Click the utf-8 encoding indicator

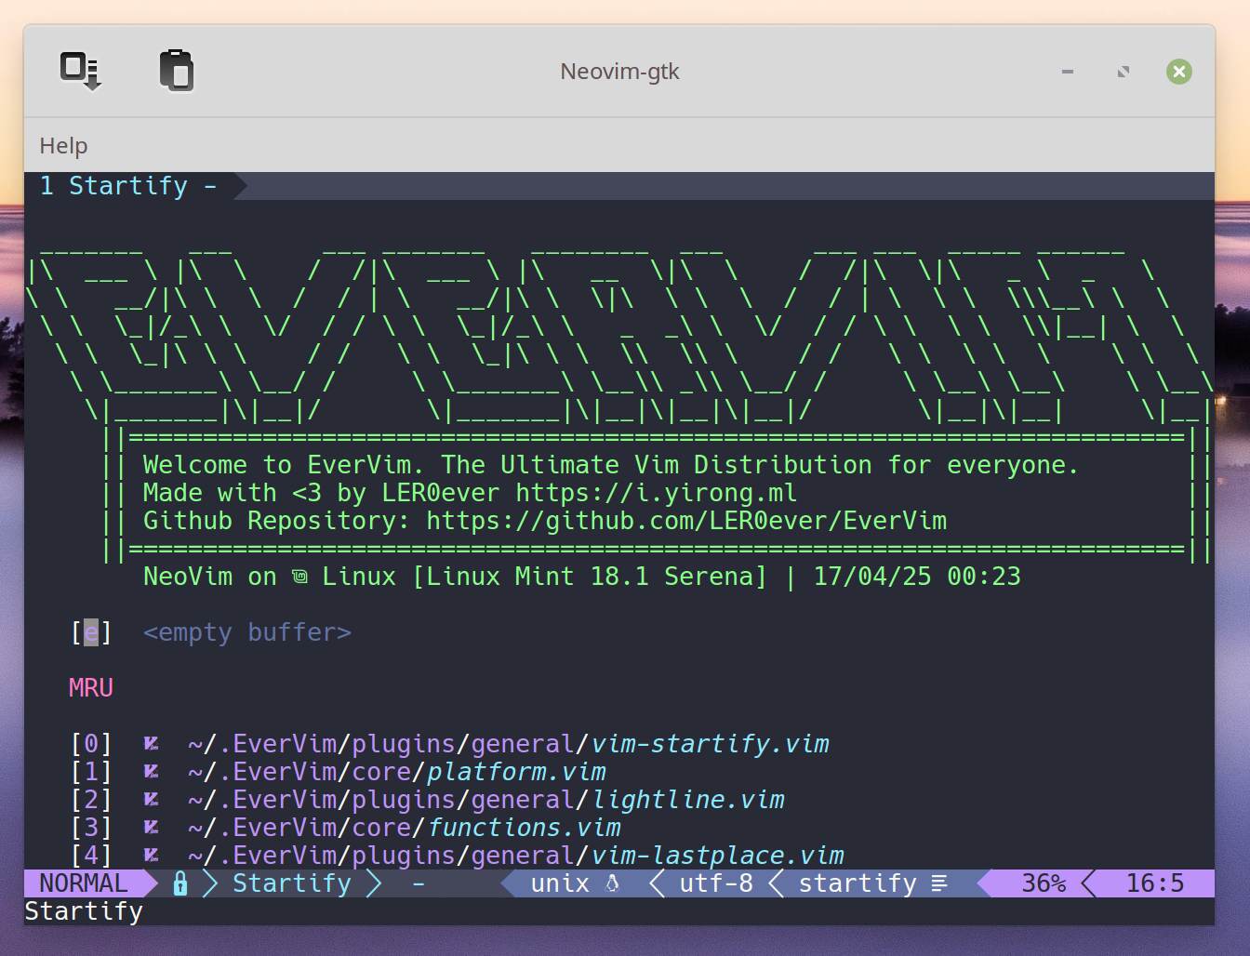tap(716, 883)
